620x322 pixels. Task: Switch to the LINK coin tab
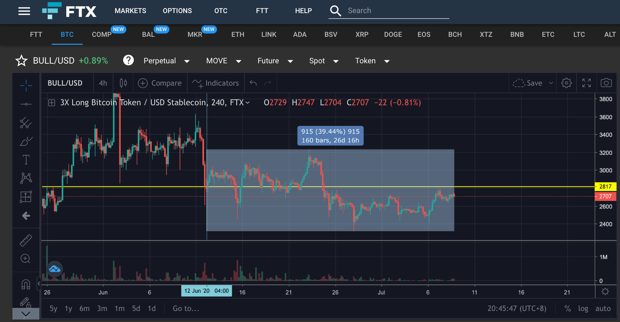(269, 34)
